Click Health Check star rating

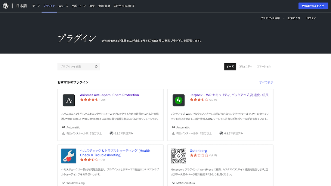(x=89, y=160)
